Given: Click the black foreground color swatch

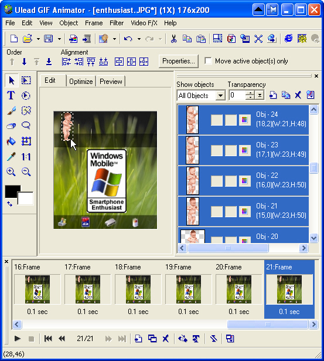Looking at the screenshot, I should coord(12,191).
